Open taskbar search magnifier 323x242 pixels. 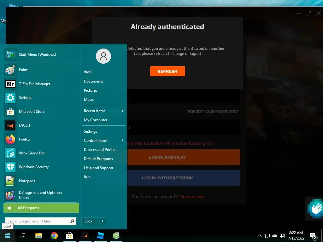pyautogui.click(x=23, y=236)
